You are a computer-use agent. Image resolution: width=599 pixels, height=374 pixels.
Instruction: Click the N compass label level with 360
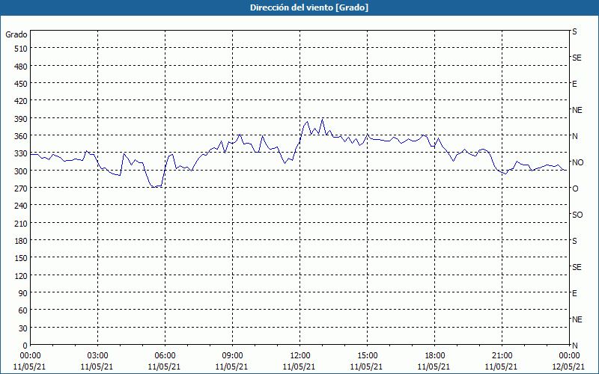click(574, 136)
